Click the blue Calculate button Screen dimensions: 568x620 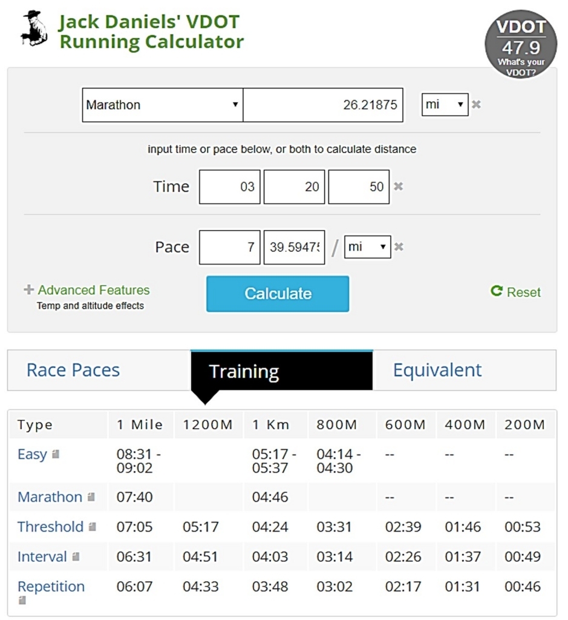(278, 294)
